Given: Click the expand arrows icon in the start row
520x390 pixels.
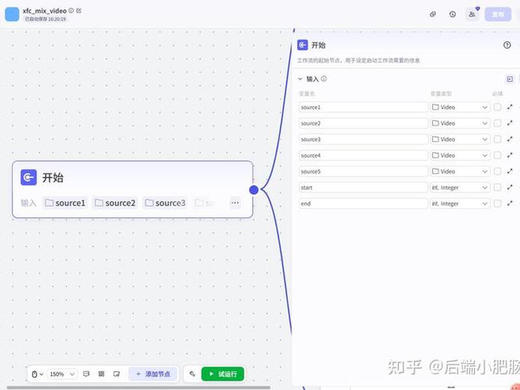Looking at the screenshot, I should [510, 187].
